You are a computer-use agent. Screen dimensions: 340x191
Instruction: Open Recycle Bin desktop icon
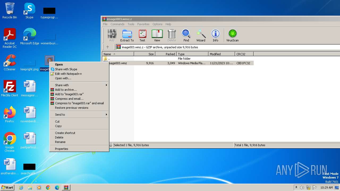point(10,11)
